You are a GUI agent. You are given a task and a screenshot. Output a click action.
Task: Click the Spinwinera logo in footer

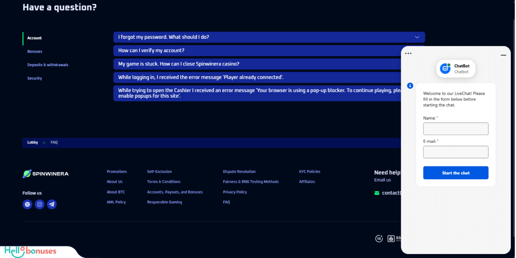46,174
